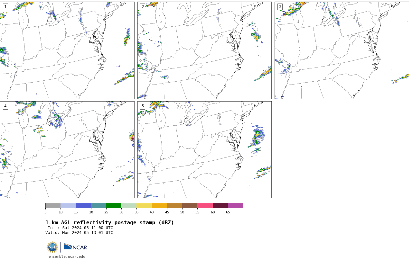Image resolution: width=412 pixels, height=260 pixels.
Task: Open ensemble member 3 postage stamp map
Action: 342,50
